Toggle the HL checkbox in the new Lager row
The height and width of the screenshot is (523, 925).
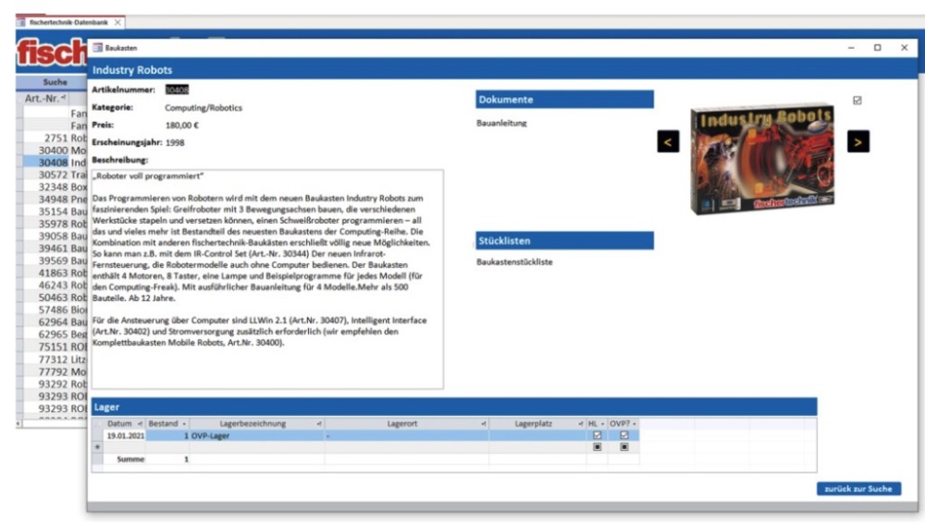tap(597, 447)
